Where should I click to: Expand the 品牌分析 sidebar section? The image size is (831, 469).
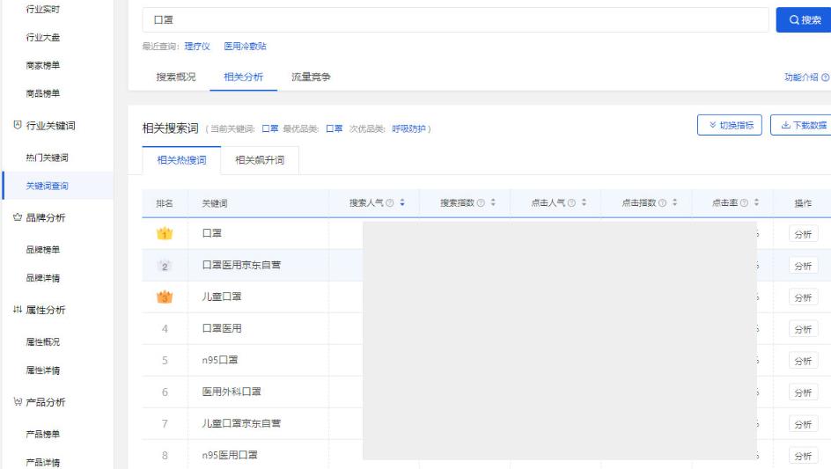pyautogui.click(x=46, y=218)
